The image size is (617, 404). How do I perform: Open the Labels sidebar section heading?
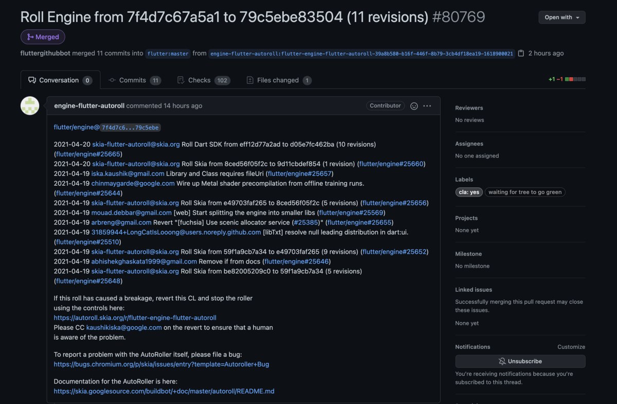pyautogui.click(x=464, y=180)
